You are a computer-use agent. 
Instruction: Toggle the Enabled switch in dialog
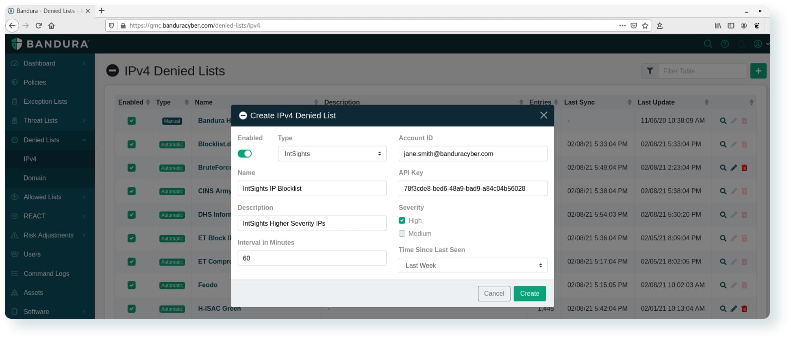245,154
